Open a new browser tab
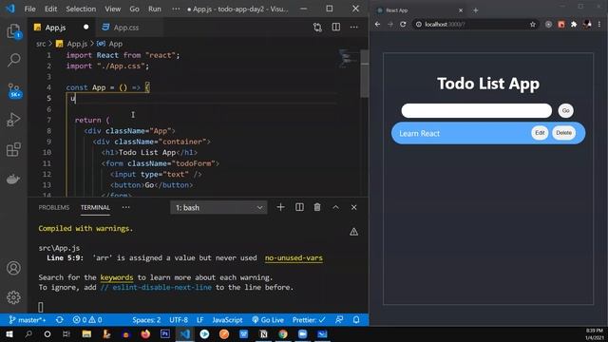The width and height of the screenshot is (608, 342). (x=475, y=10)
